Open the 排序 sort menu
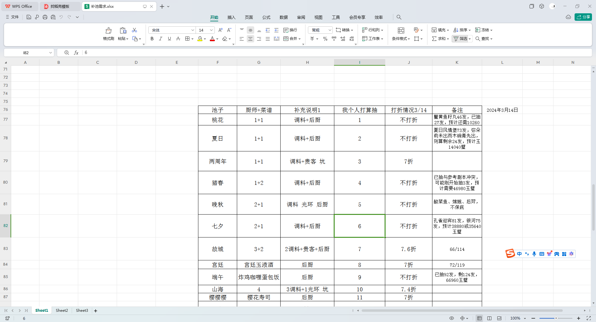This screenshot has width=596, height=322. click(x=462, y=30)
